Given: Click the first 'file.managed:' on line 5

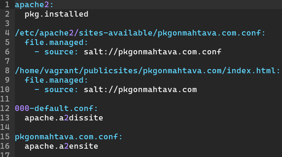Looking at the screenshot, I should 56,43.
